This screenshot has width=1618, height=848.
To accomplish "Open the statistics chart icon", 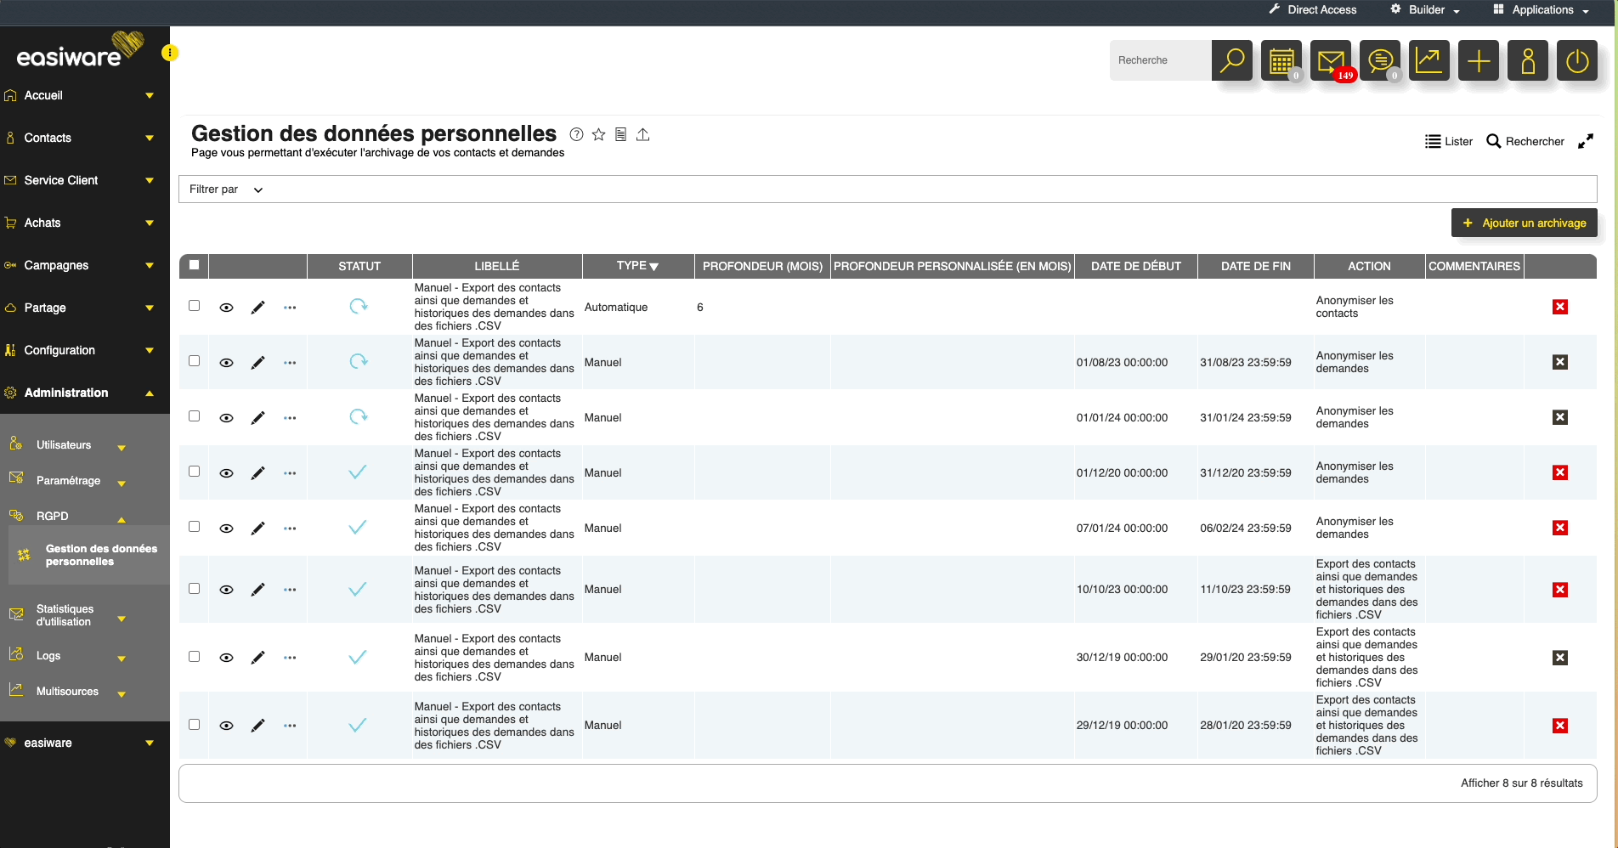I will pos(1428,60).
